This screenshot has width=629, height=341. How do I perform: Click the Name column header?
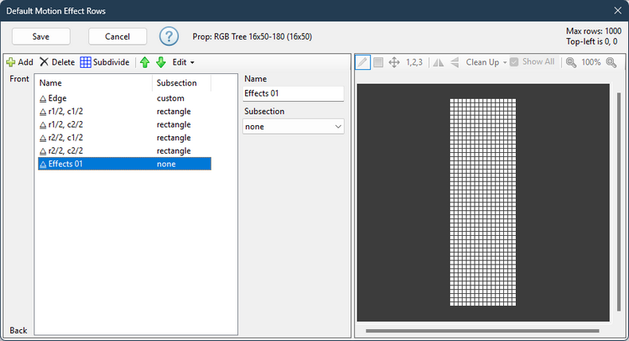[95, 83]
